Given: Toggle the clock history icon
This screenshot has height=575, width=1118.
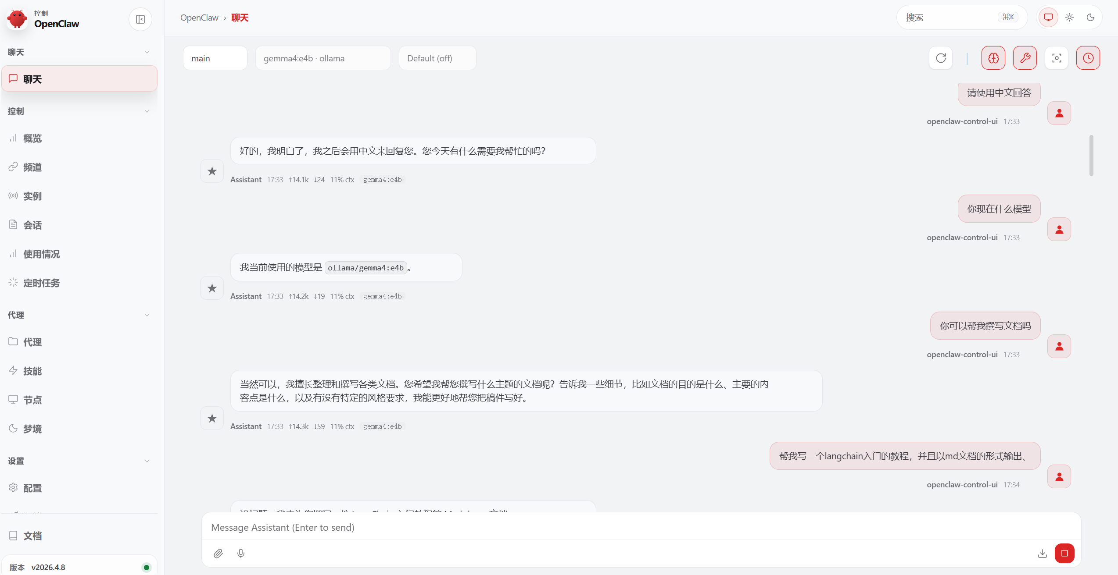Looking at the screenshot, I should point(1088,58).
